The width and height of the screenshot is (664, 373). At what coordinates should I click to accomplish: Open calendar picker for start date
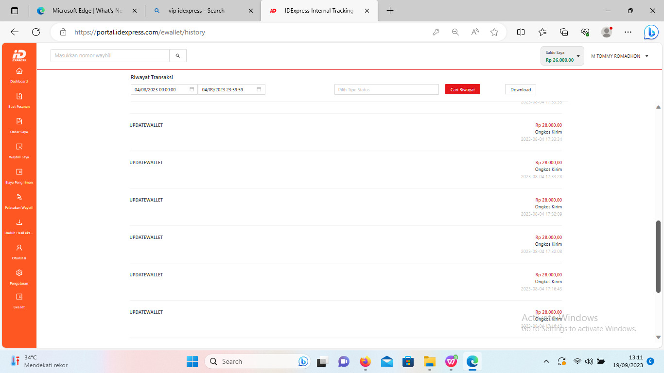pos(192,89)
